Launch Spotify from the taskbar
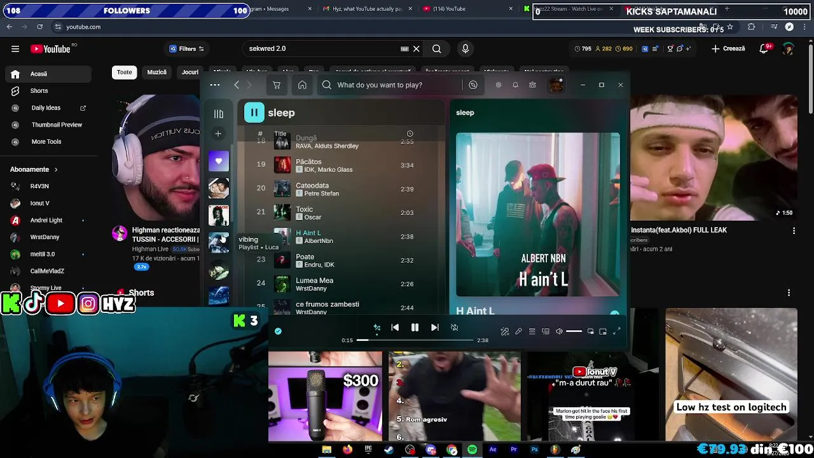The height and width of the screenshot is (458, 814). (x=472, y=450)
